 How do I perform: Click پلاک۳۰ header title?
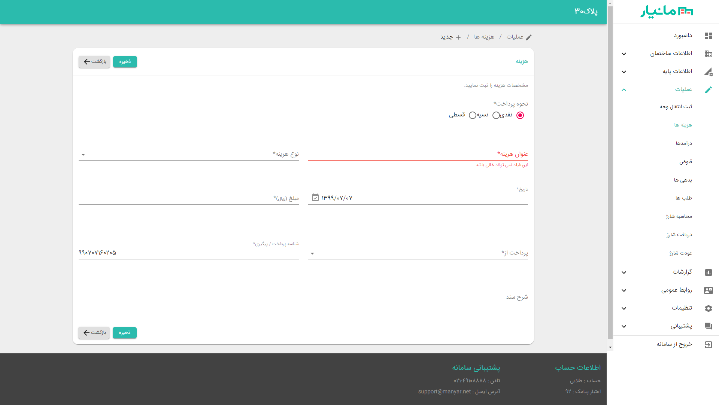586,11
